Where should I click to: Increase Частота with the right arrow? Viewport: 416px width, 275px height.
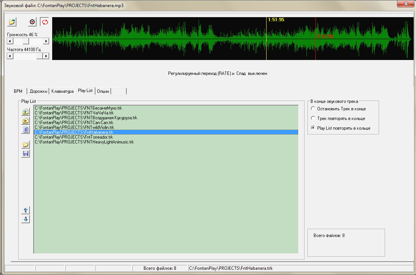point(46,56)
